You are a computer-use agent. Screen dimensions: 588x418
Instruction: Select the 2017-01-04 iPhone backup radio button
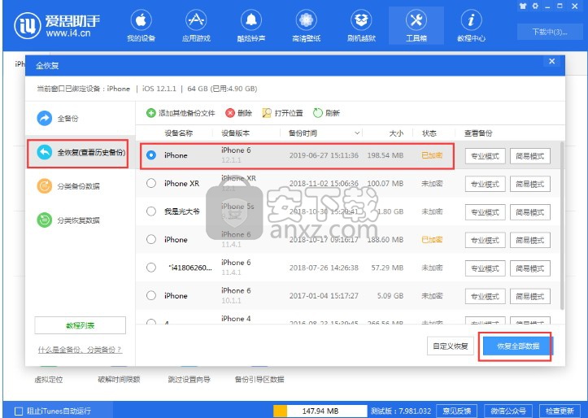[x=151, y=296]
